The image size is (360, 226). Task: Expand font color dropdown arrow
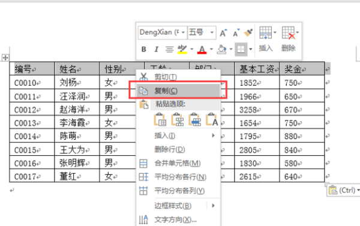pyautogui.click(x=211, y=49)
